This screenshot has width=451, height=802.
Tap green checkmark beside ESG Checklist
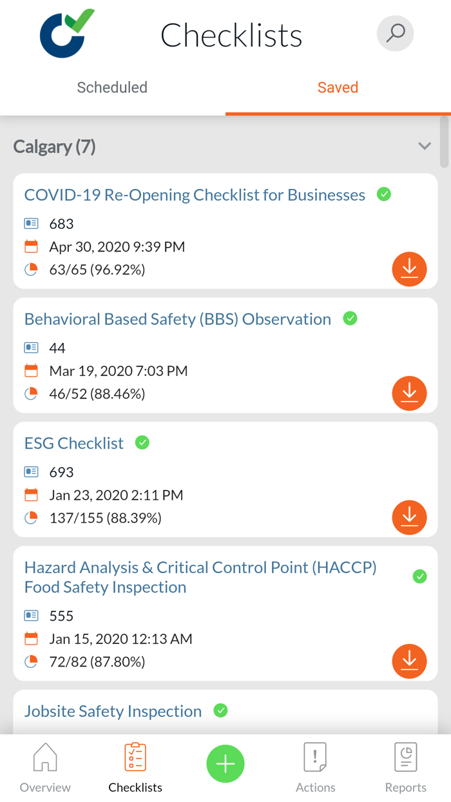142,443
